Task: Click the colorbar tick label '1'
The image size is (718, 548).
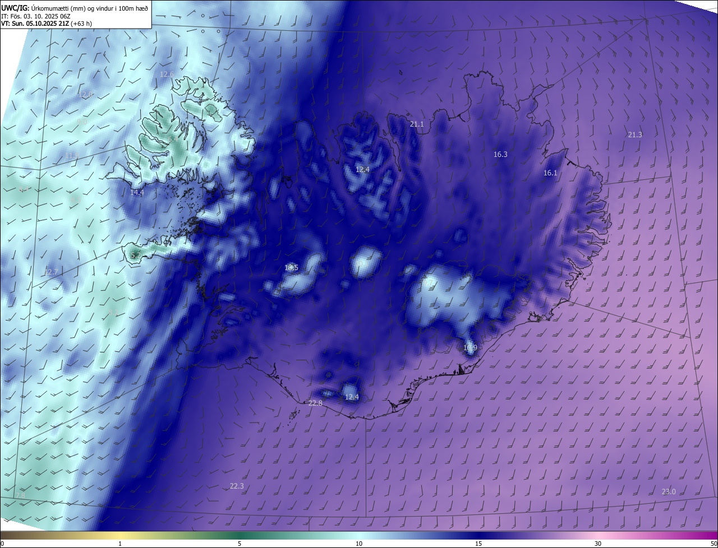Action: coord(120,544)
